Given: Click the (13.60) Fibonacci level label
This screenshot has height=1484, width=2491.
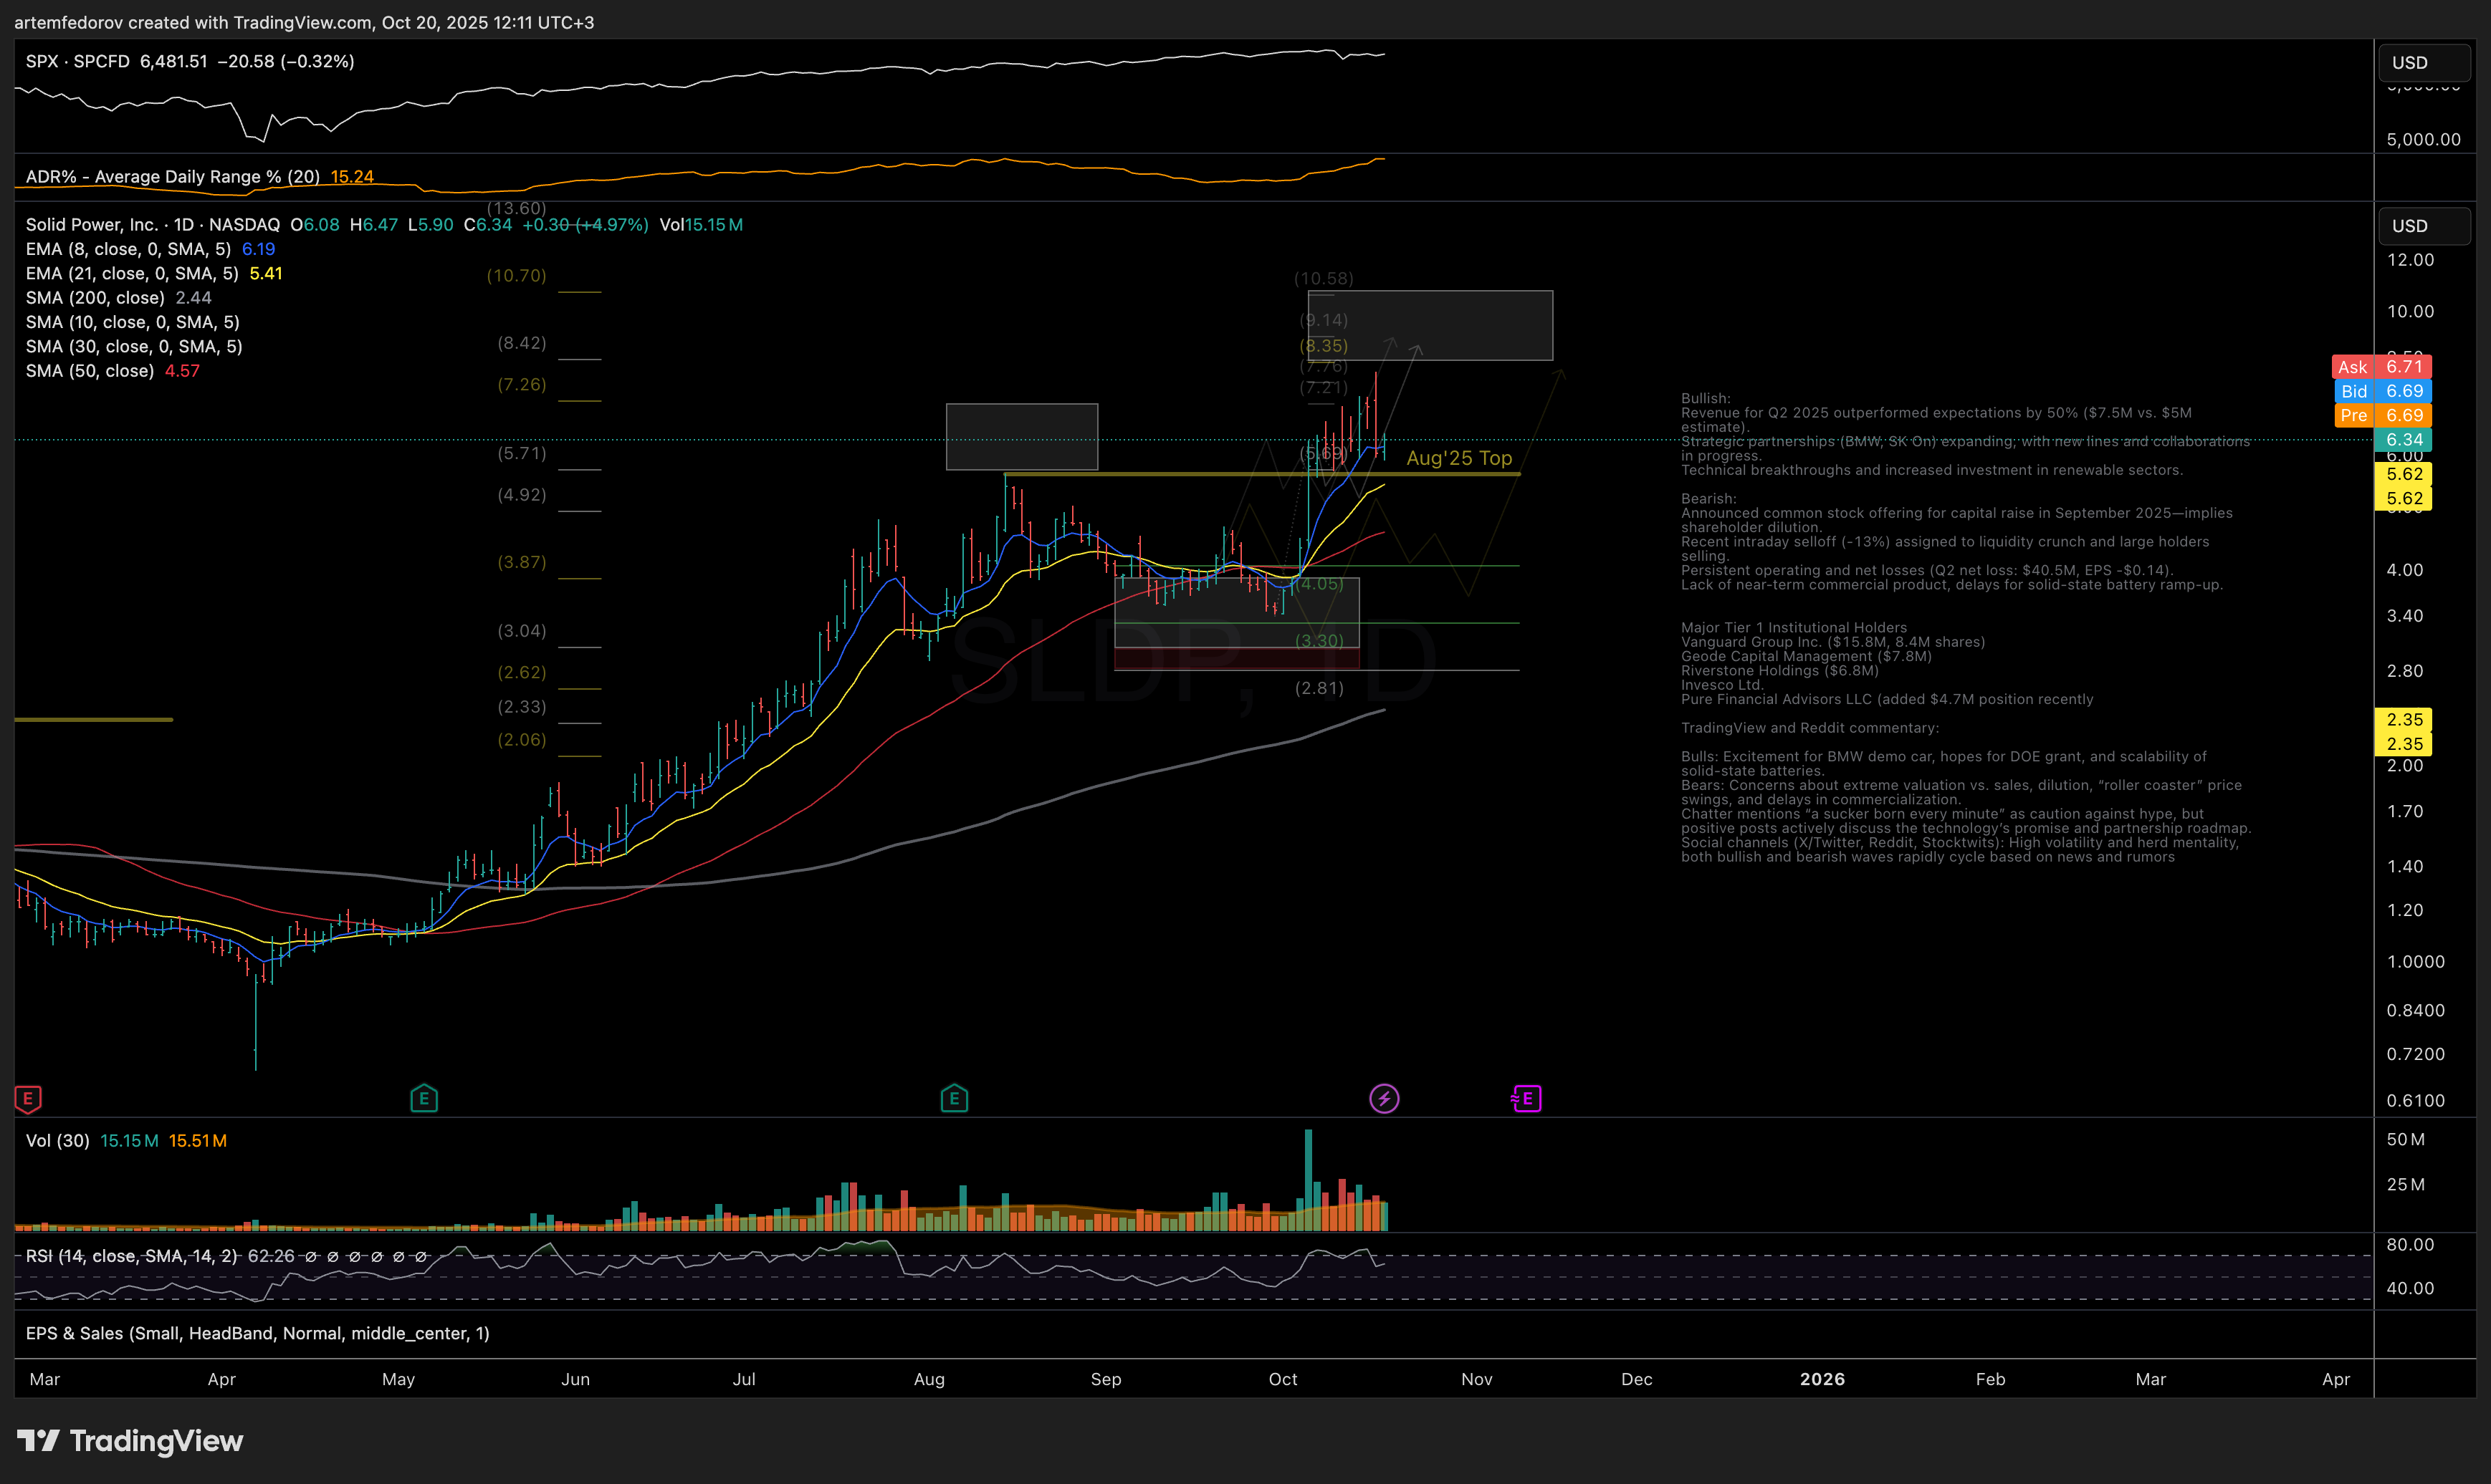Looking at the screenshot, I should pyautogui.click(x=516, y=208).
